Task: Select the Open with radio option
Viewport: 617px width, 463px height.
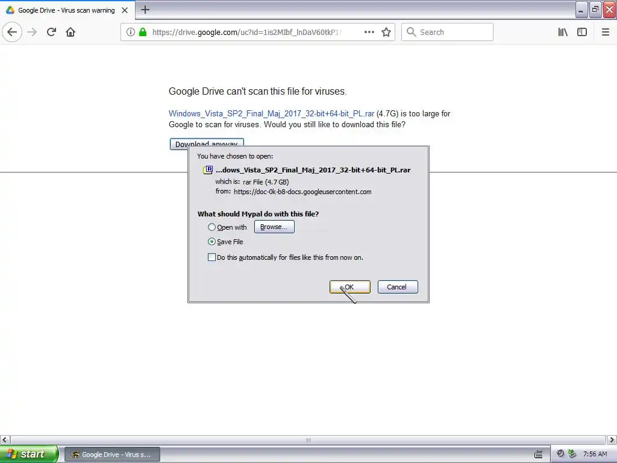Action: pos(211,227)
